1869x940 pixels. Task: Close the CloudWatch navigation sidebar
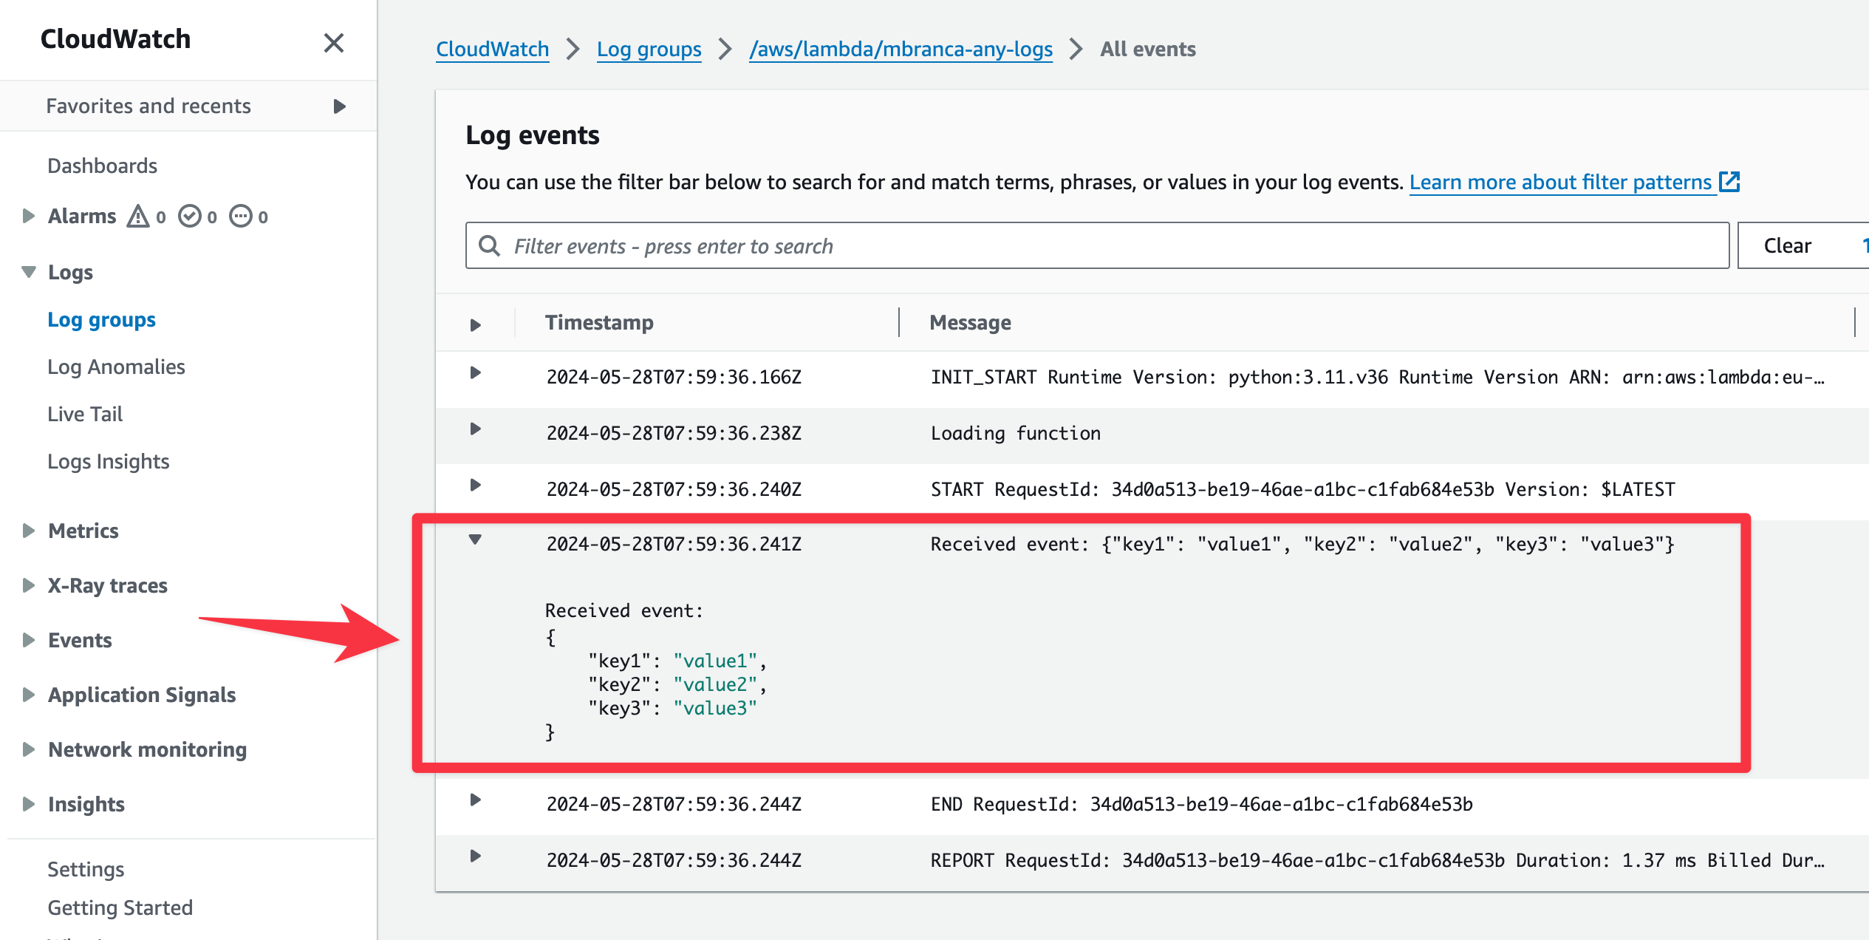point(335,44)
